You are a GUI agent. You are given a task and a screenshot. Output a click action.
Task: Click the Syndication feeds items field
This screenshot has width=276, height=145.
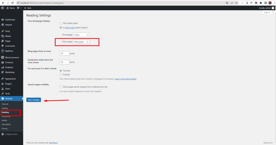pos(64,62)
